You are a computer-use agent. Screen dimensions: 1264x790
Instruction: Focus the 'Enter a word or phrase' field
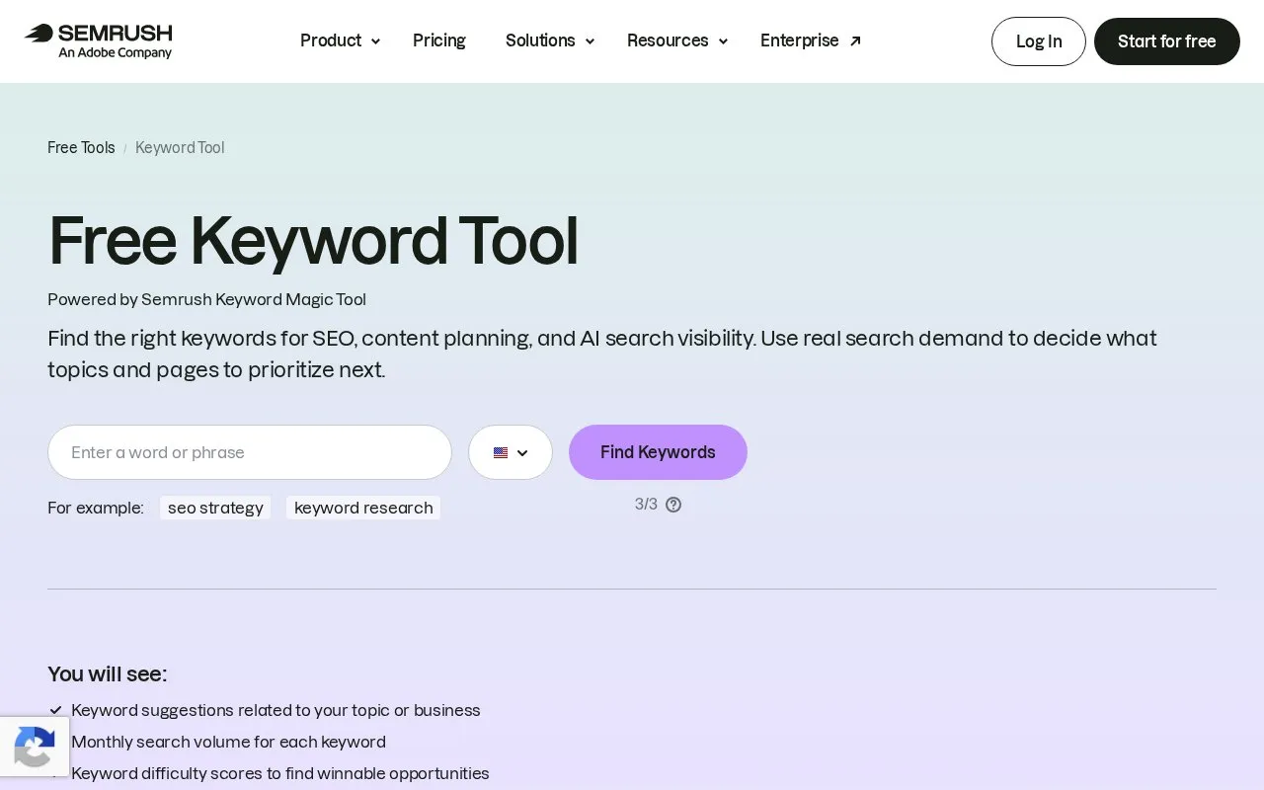(x=250, y=452)
